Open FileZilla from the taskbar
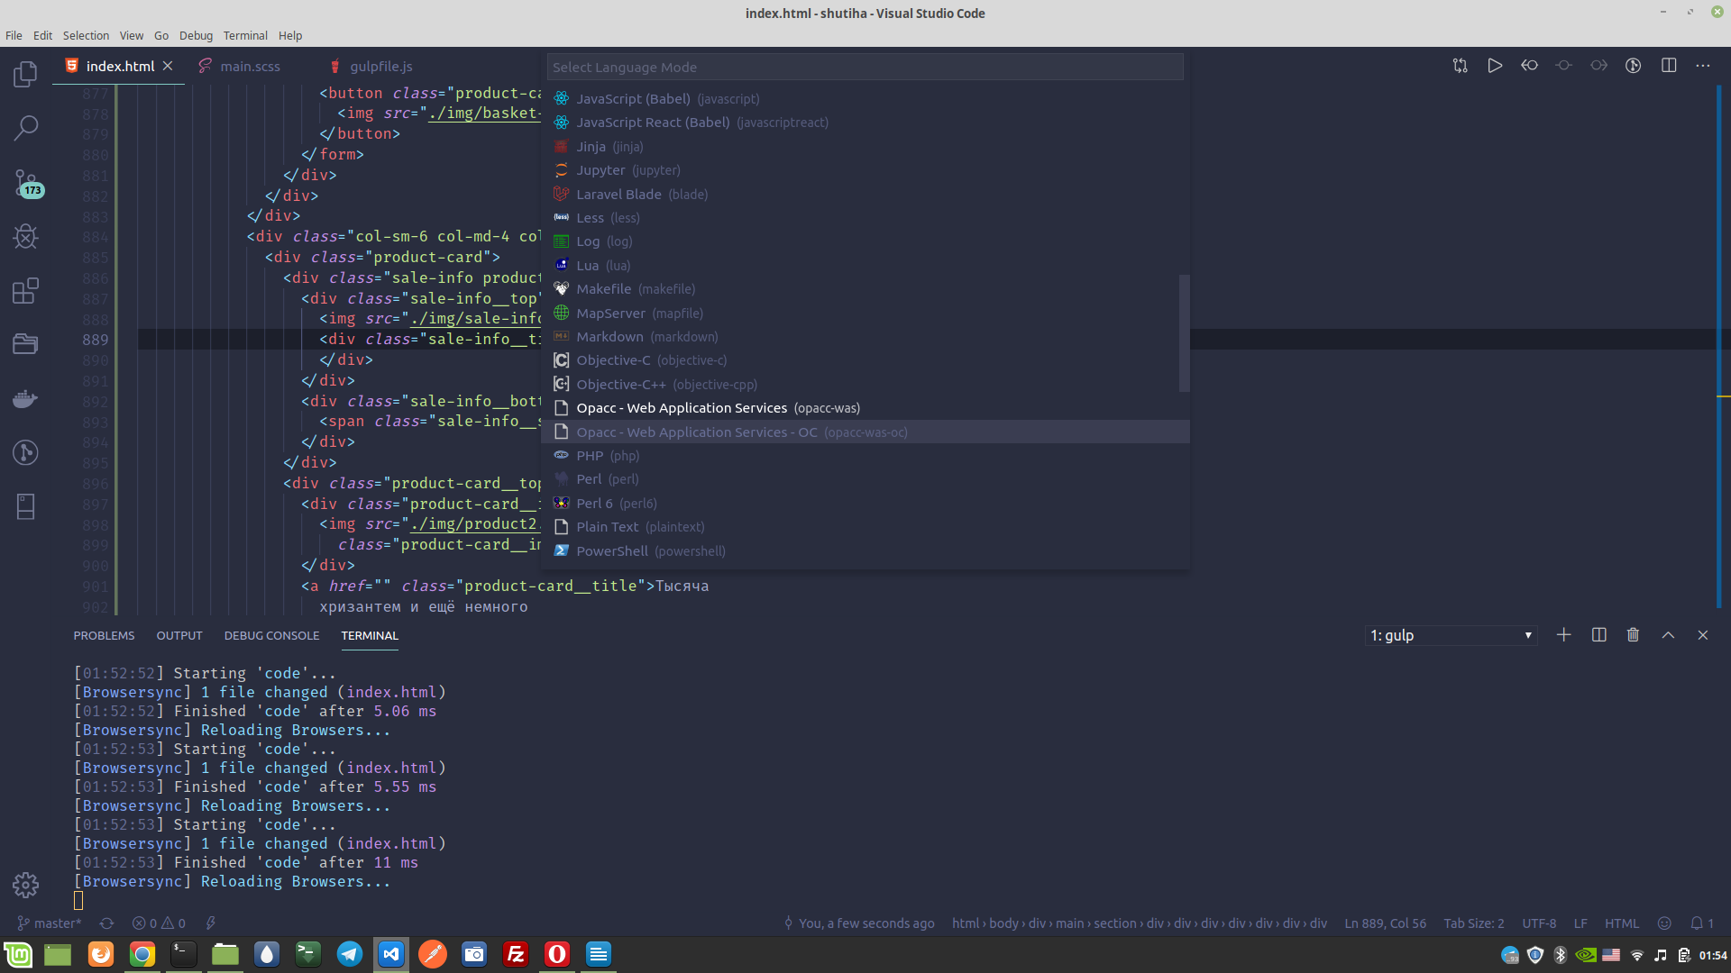 (516, 954)
